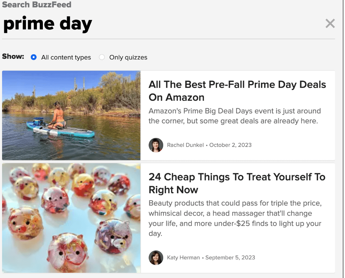Image resolution: width=345 pixels, height=278 pixels.
Task: Select the All content types radio button
Action: point(34,57)
